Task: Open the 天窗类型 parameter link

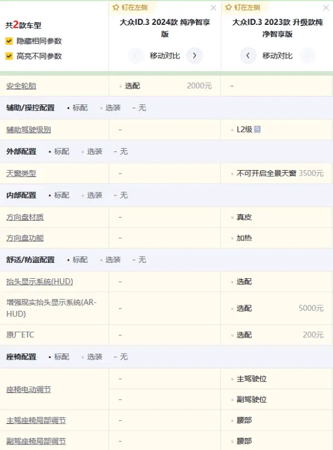Action: click(21, 173)
